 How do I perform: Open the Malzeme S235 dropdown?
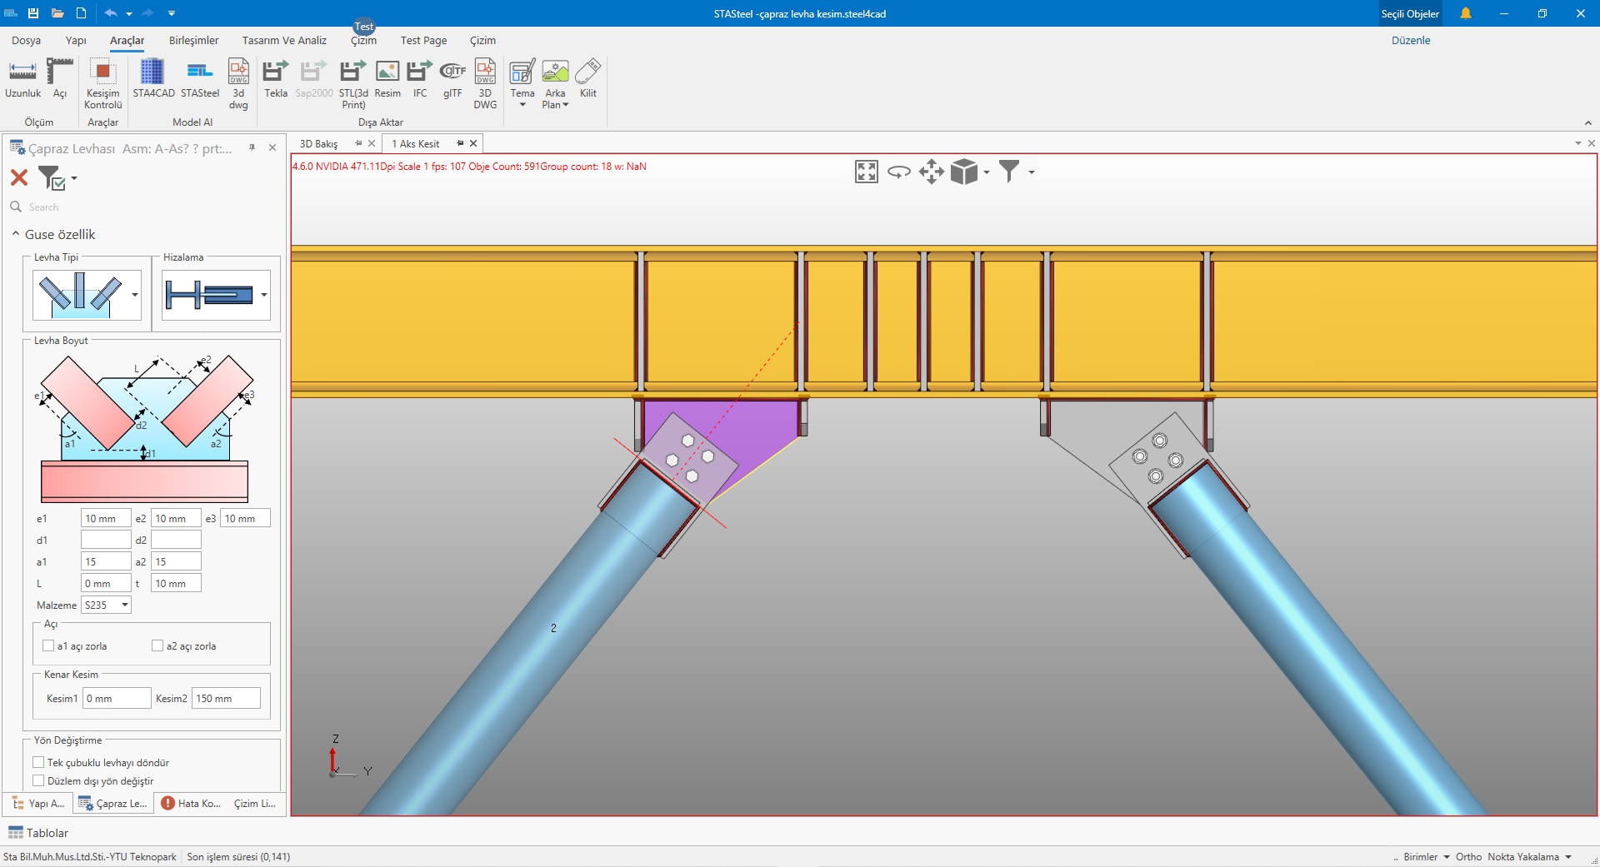(107, 605)
